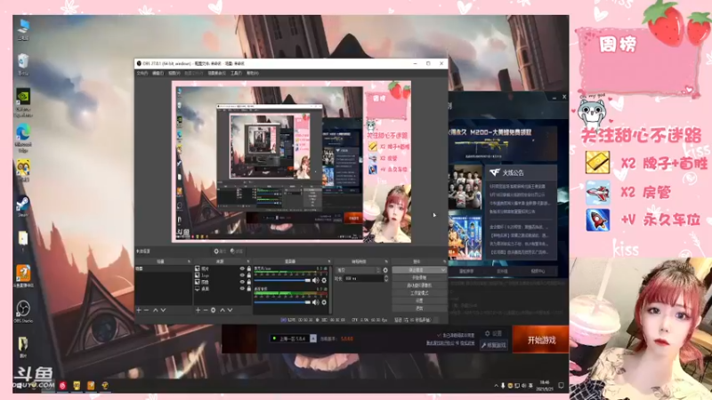Open the Tools menu in OBS
Image resolution: width=712 pixels, height=400 pixels.
click(236, 73)
